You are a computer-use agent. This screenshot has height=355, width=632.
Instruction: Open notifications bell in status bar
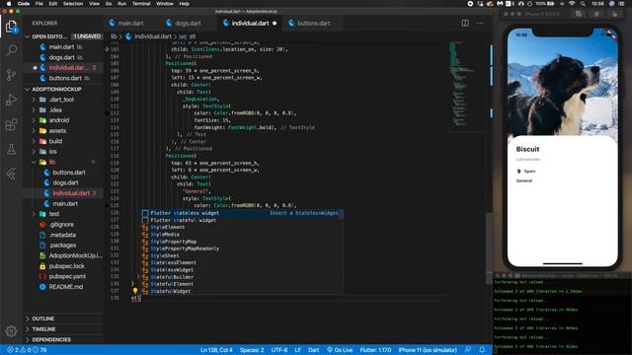pos(482,350)
